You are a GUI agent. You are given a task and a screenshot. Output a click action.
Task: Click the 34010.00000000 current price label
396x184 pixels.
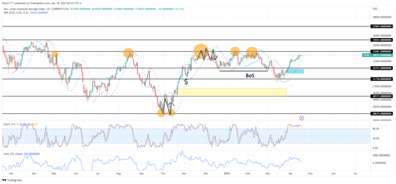point(382,55)
